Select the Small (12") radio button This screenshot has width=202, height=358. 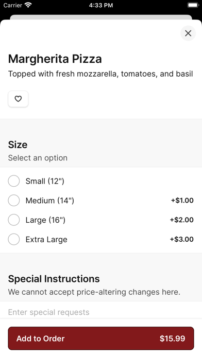click(x=14, y=181)
